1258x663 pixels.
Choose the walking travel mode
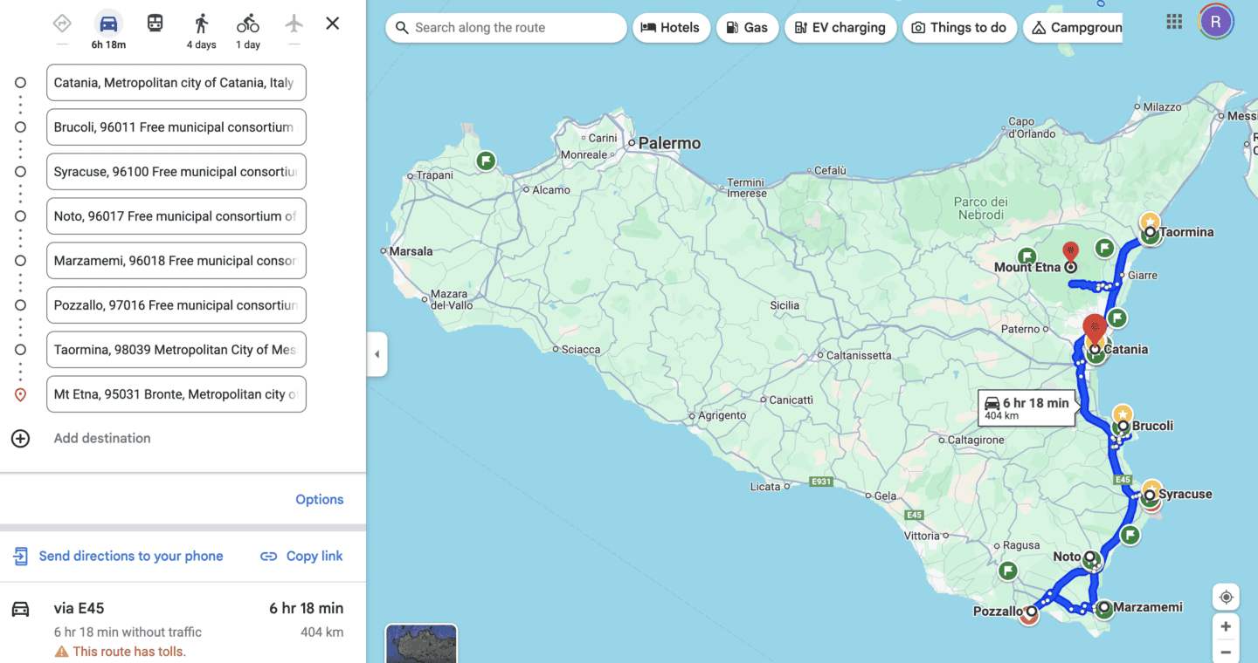(201, 24)
